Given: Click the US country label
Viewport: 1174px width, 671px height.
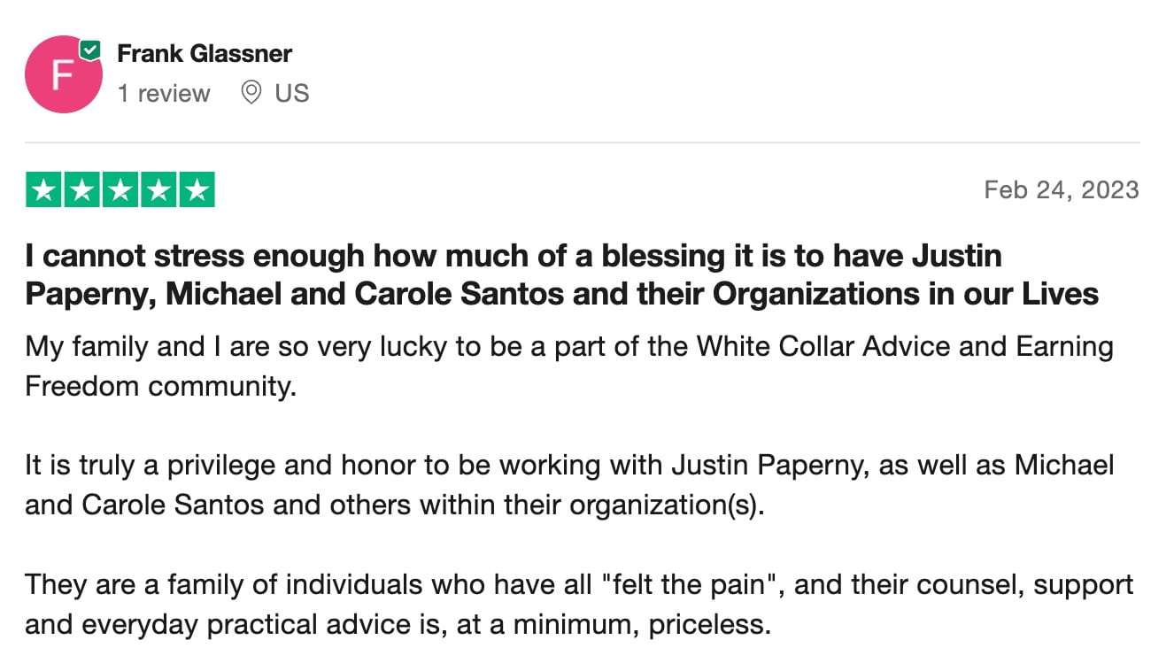Looking at the screenshot, I should 292,93.
